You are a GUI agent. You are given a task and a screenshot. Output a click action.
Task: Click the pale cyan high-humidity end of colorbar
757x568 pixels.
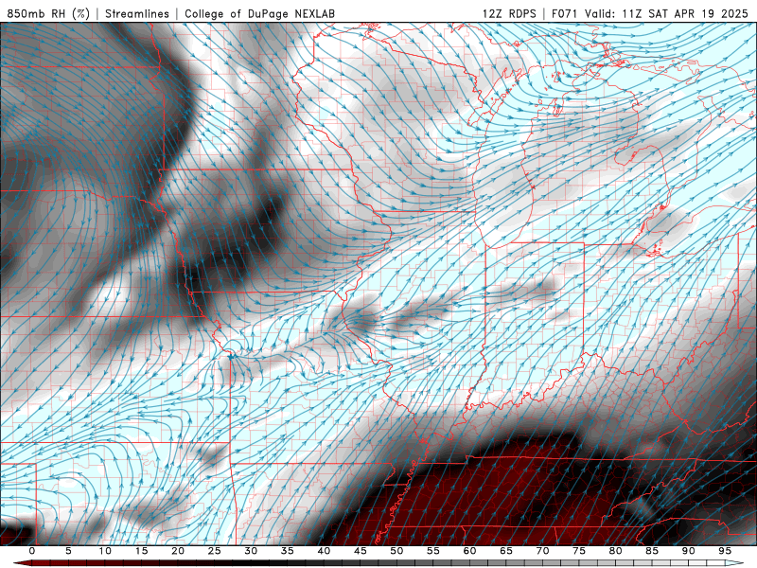point(732,563)
